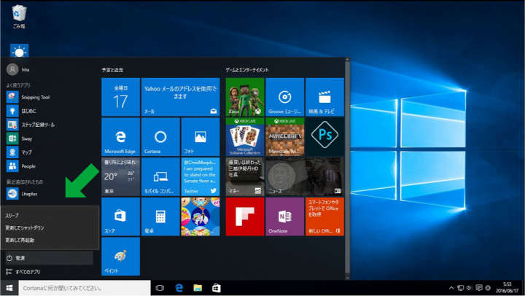
Task: Open the Recycle Bin desktop icon
Action: click(x=19, y=17)
